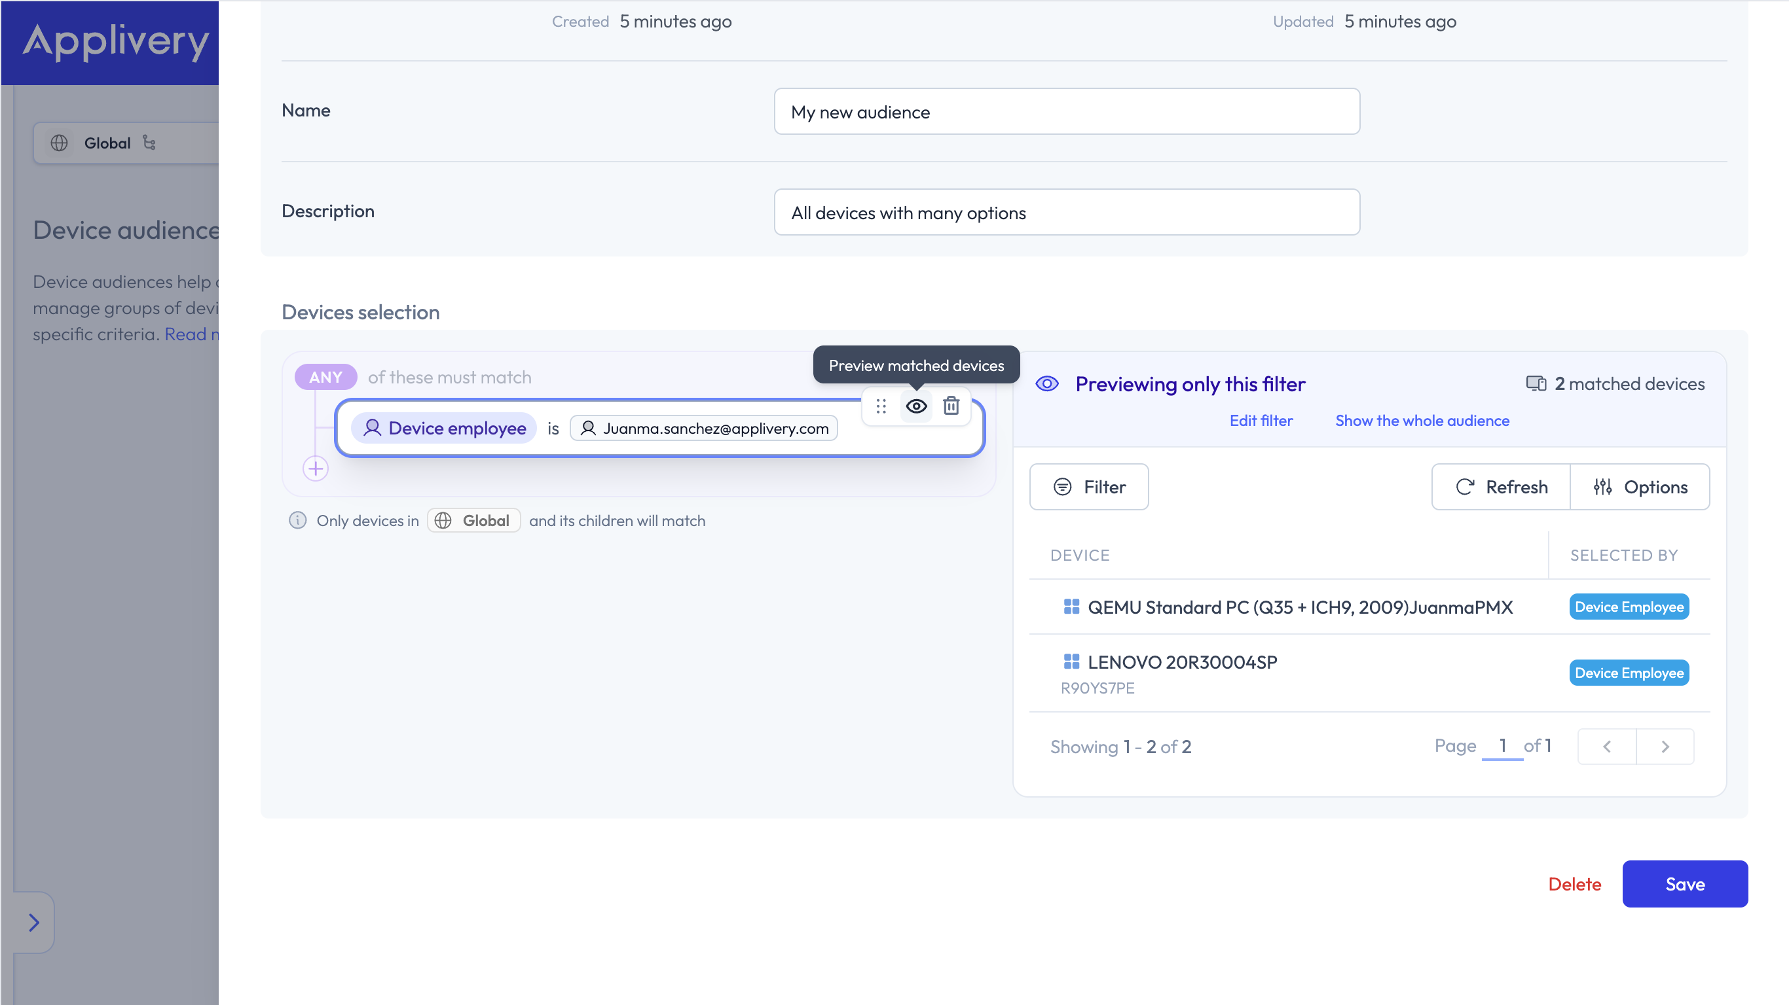1789x1005 pixels.
Task: Change the Juanma.sanchez@applivery.com employee value
Action: pyautogui.click(x=704, y=428)
